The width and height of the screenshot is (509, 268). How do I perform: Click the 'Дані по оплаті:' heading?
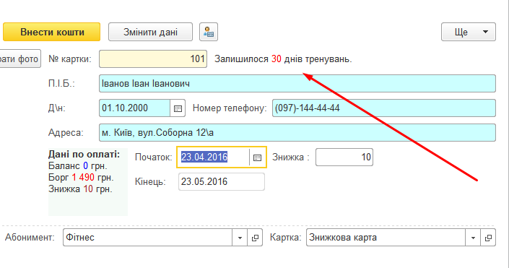coord(84,154)
